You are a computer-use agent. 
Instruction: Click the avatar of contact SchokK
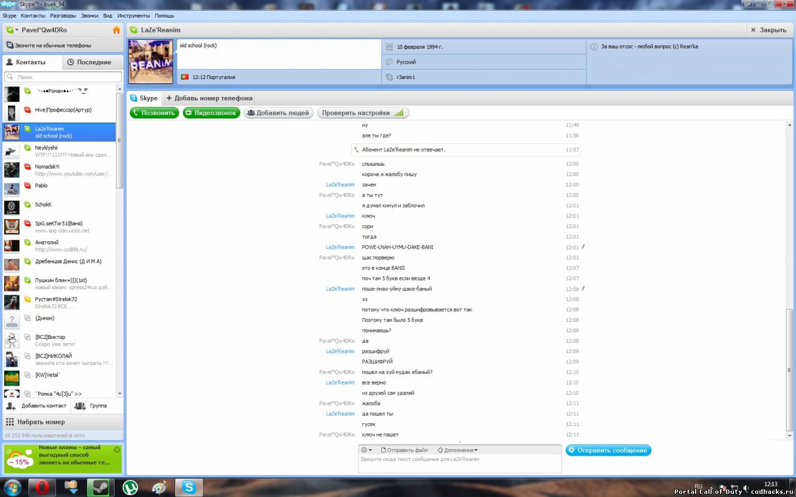coord(12,207)
